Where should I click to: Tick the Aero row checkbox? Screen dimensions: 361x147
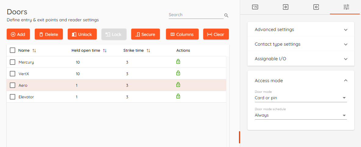13,85
